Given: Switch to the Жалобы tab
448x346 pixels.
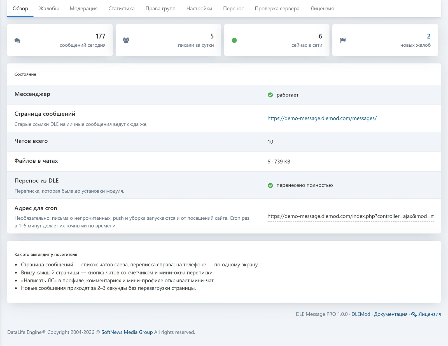Looking at the screenshot, I should (x=49, y=8).
